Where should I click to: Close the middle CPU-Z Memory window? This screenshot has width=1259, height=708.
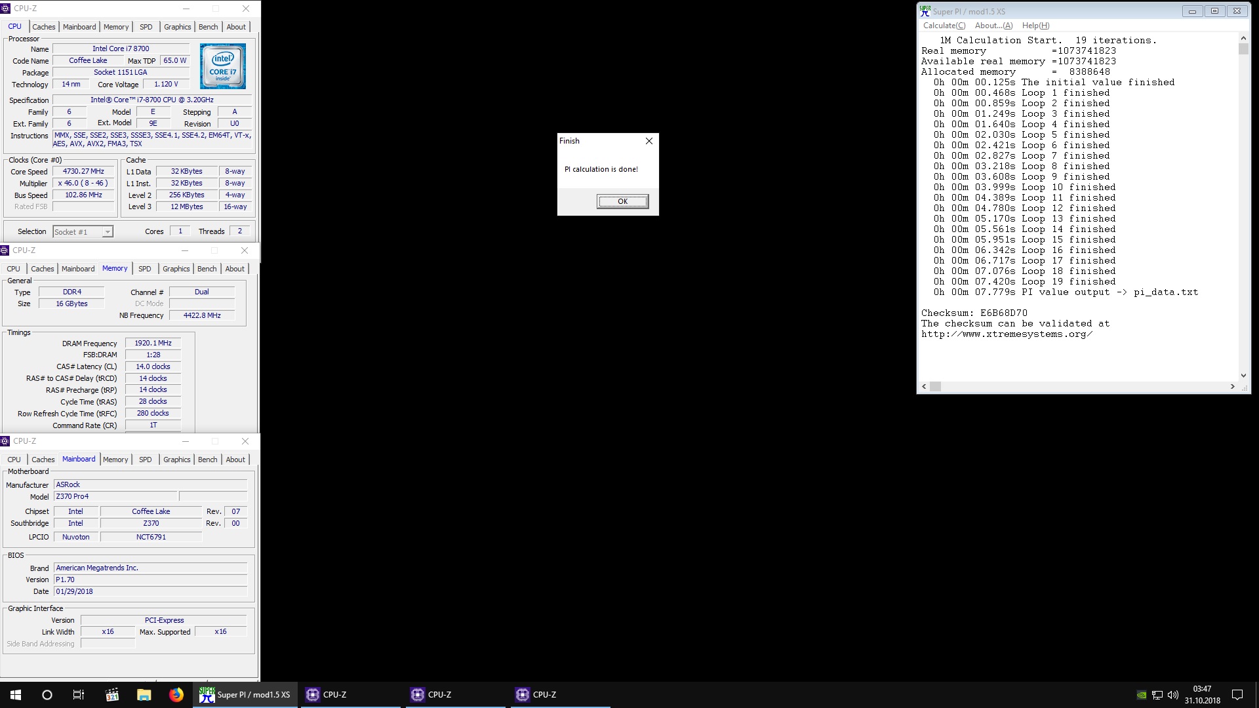245,250
